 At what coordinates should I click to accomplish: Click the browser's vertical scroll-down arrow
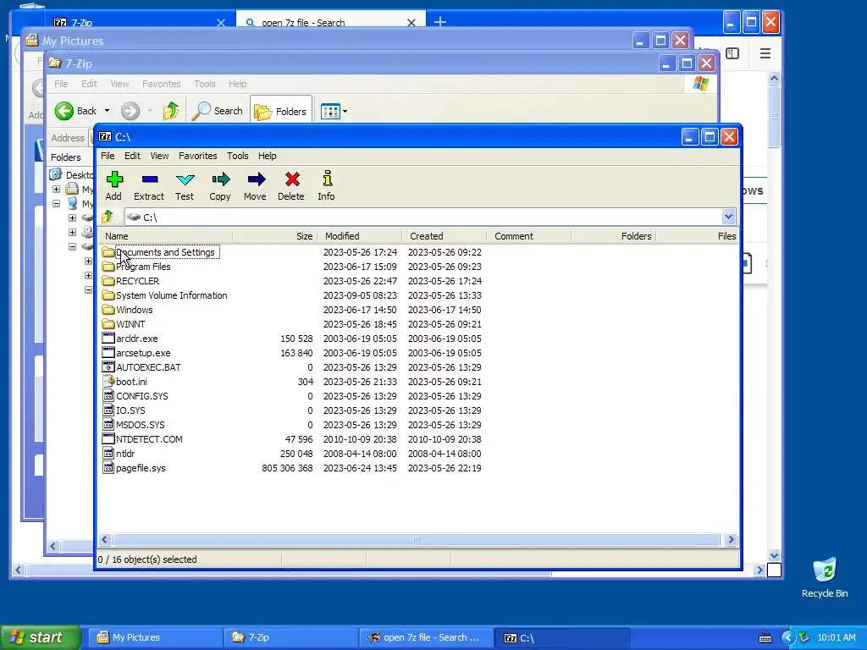point(774,555)
